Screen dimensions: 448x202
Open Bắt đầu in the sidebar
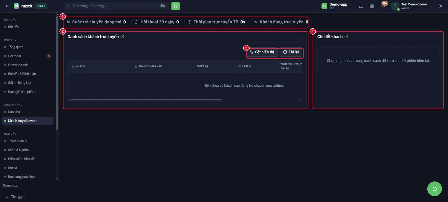click(x=28, y=27)
